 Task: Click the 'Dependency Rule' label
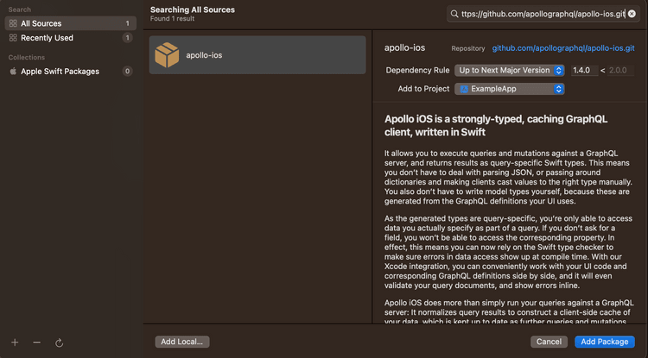pos(417,71)
